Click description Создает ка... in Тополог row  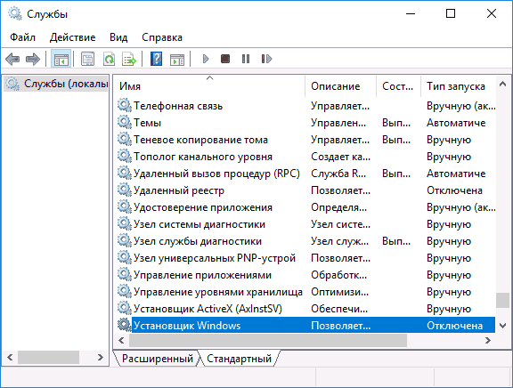click(340, 157)
